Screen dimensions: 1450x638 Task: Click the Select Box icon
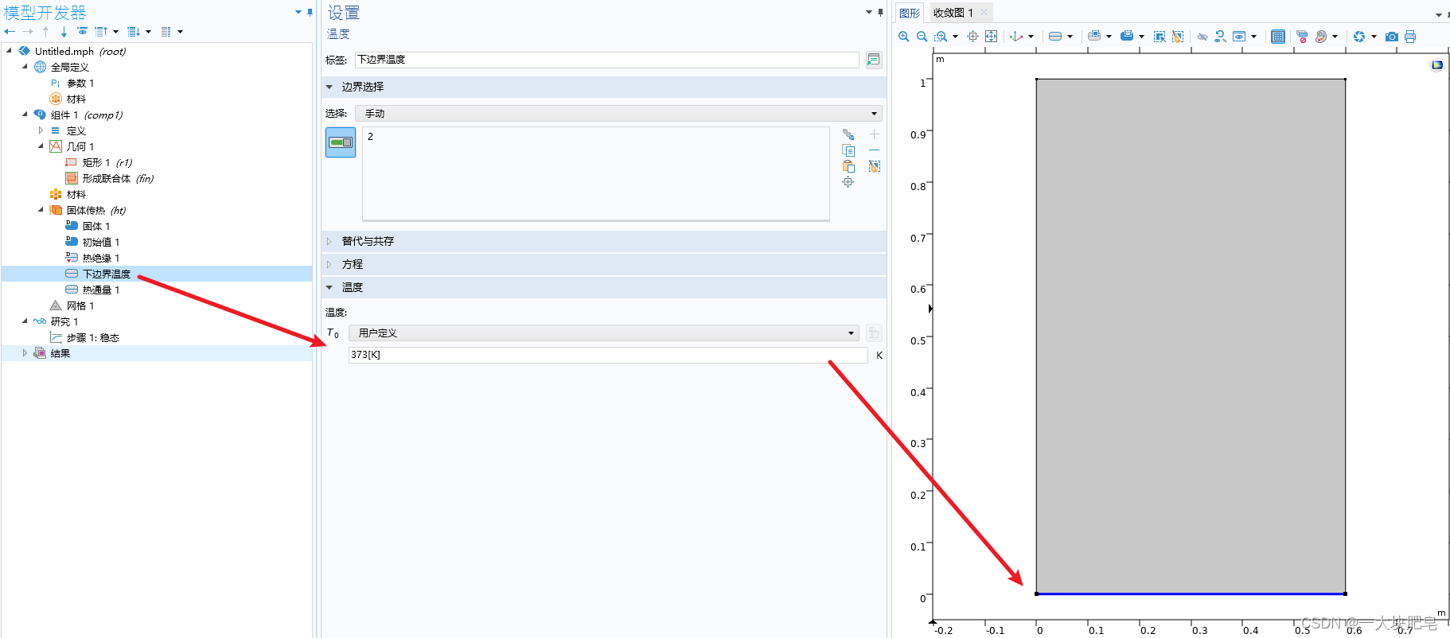[1160, 37]
